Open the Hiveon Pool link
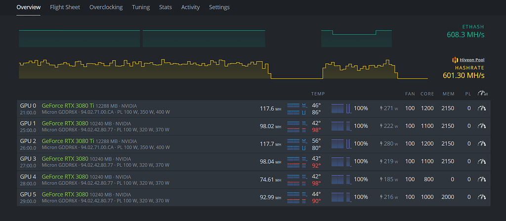 (472, 60)
